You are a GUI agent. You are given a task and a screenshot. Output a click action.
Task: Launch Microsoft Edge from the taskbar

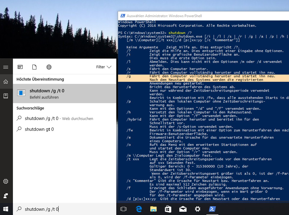pyautogui.click(x=139, y=209)
